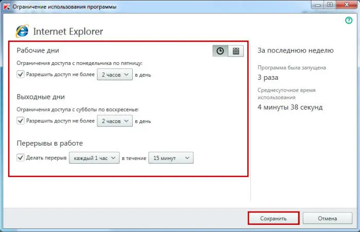Click the '3 раза' launch count
Viewport: 360px width, 232px height.
pos(268,77)
